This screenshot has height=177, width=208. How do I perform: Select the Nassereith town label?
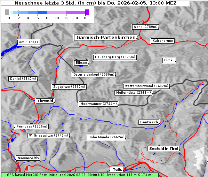(x=28, y=158)
